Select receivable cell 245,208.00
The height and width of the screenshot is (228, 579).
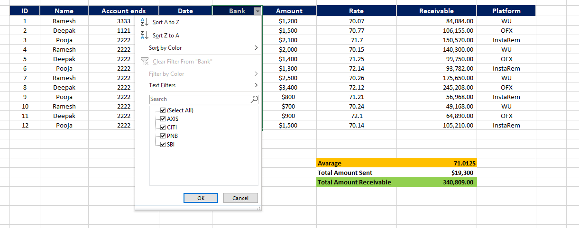(x=437, y=87)
